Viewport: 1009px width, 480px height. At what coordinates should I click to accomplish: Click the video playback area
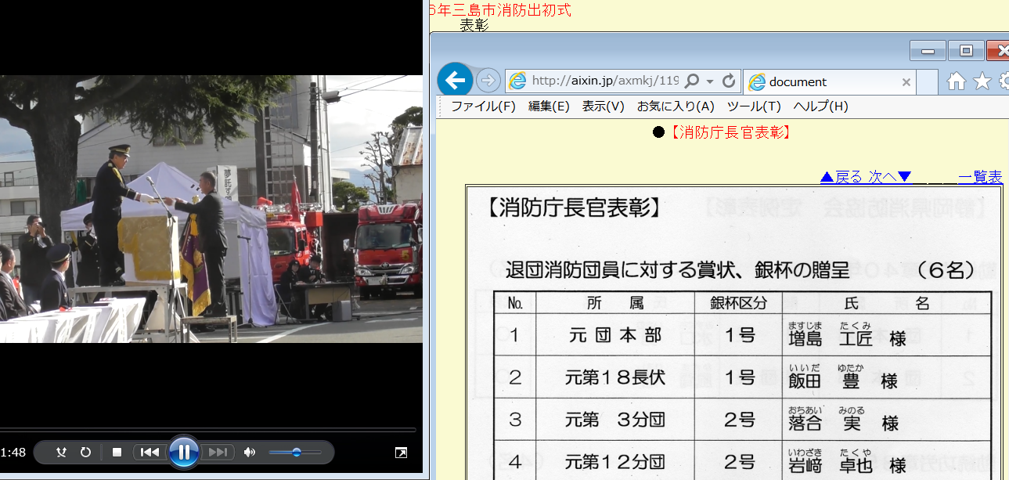pos(211,209)
